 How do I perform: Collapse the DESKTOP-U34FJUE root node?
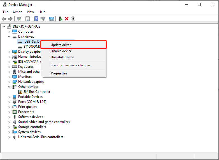(x=4, y=26)
